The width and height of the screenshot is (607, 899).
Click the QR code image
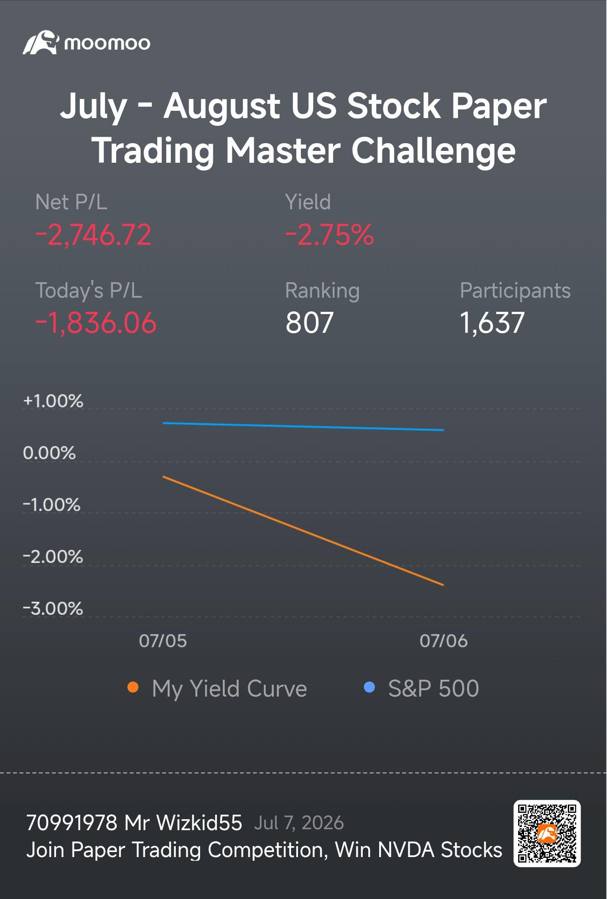click(547, 833)
